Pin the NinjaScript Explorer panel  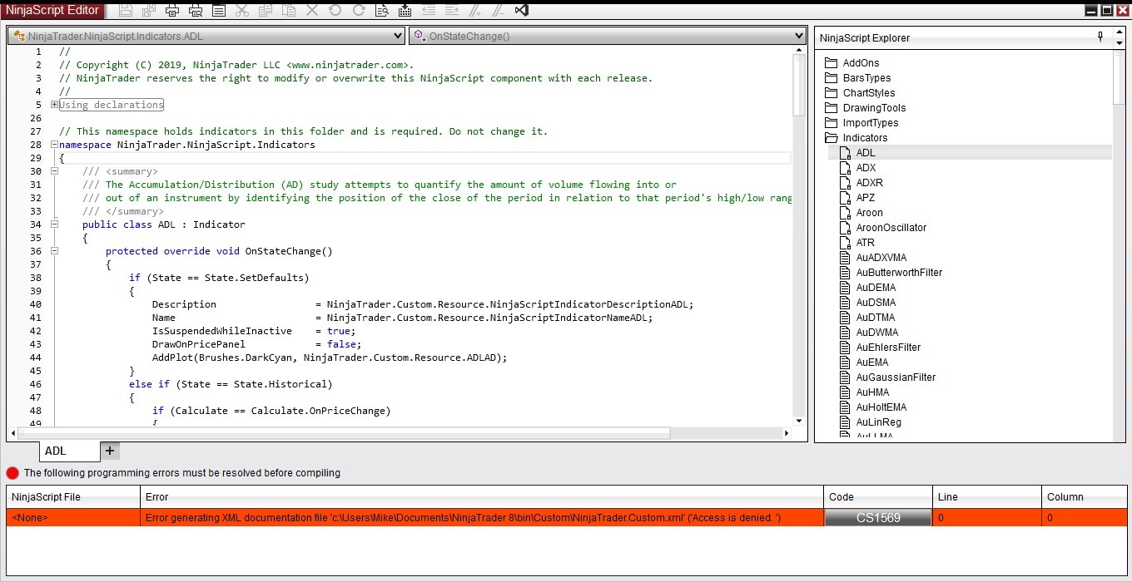(x=1100, y=37)
